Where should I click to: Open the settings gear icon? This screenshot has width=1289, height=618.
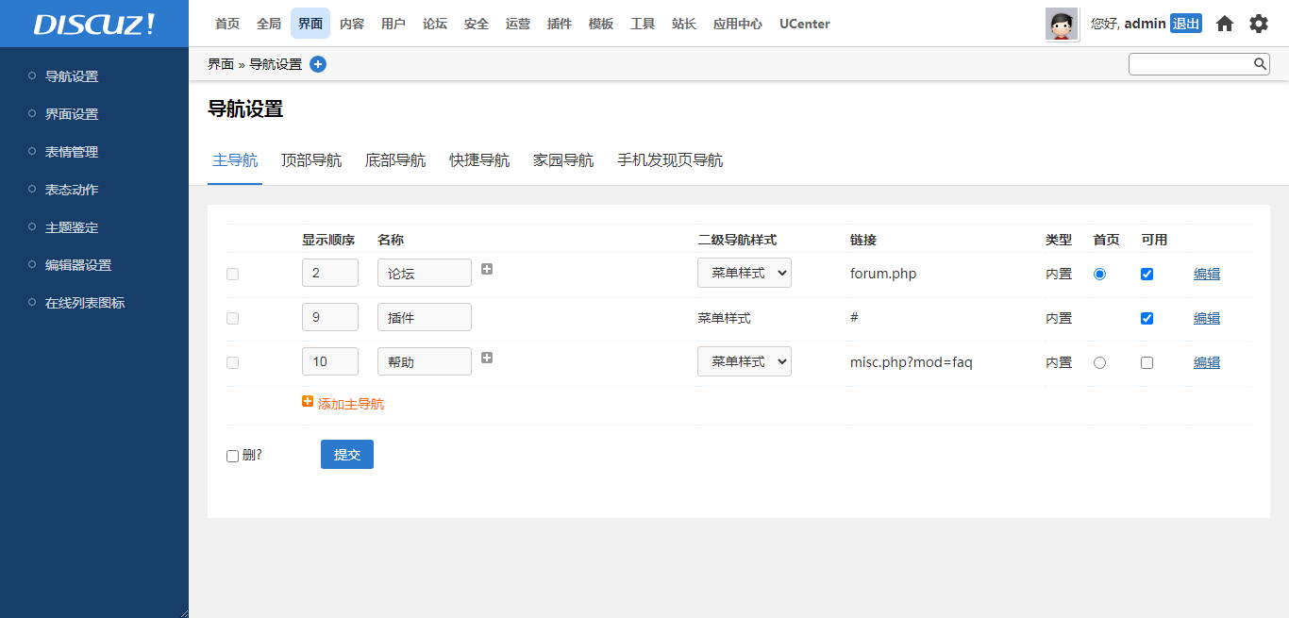coord(1259,24)
